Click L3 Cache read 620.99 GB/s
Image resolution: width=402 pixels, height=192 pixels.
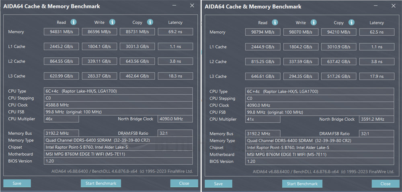(61, 76)
